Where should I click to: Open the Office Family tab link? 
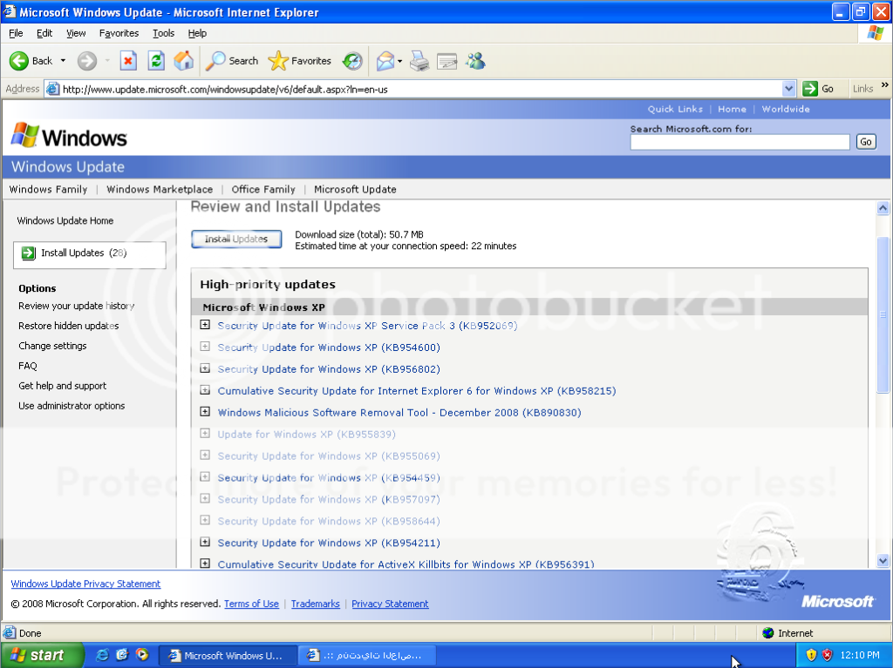pos(263,190)
